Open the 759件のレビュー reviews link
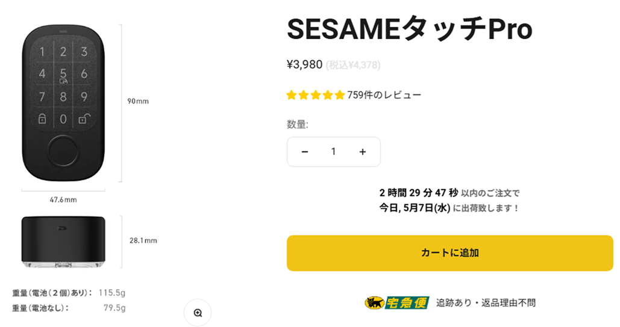 (x=384, y=95)
